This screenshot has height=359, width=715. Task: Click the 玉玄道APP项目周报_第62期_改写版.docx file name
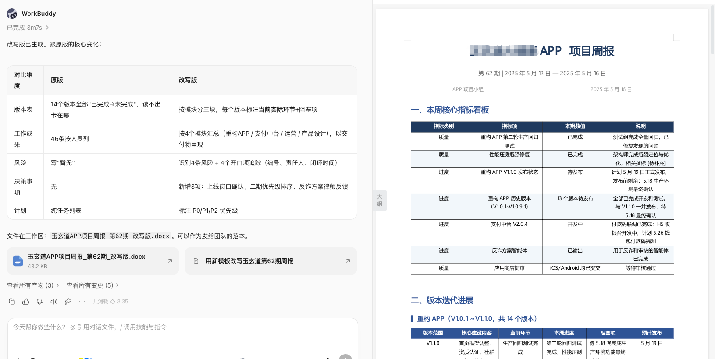tap(86, 257)
